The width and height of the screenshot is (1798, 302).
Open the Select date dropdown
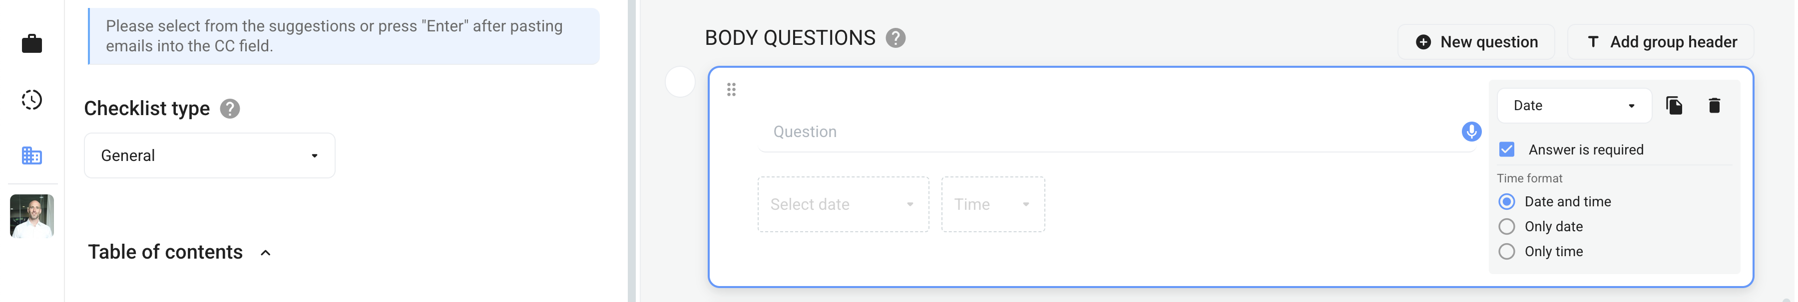click(843, 204)
